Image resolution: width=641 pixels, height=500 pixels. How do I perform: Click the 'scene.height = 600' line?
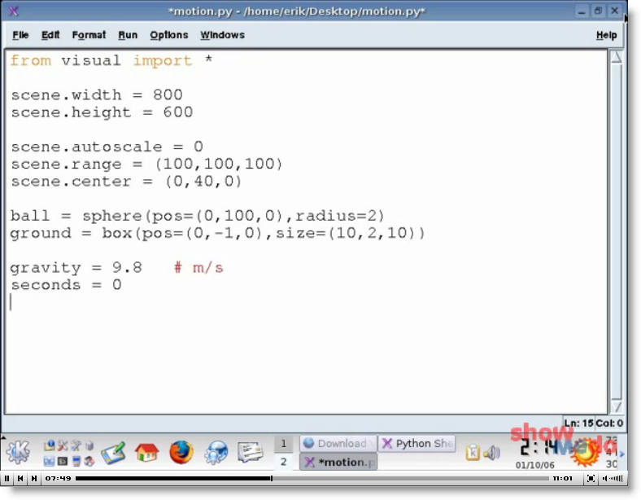click(102, 112)
